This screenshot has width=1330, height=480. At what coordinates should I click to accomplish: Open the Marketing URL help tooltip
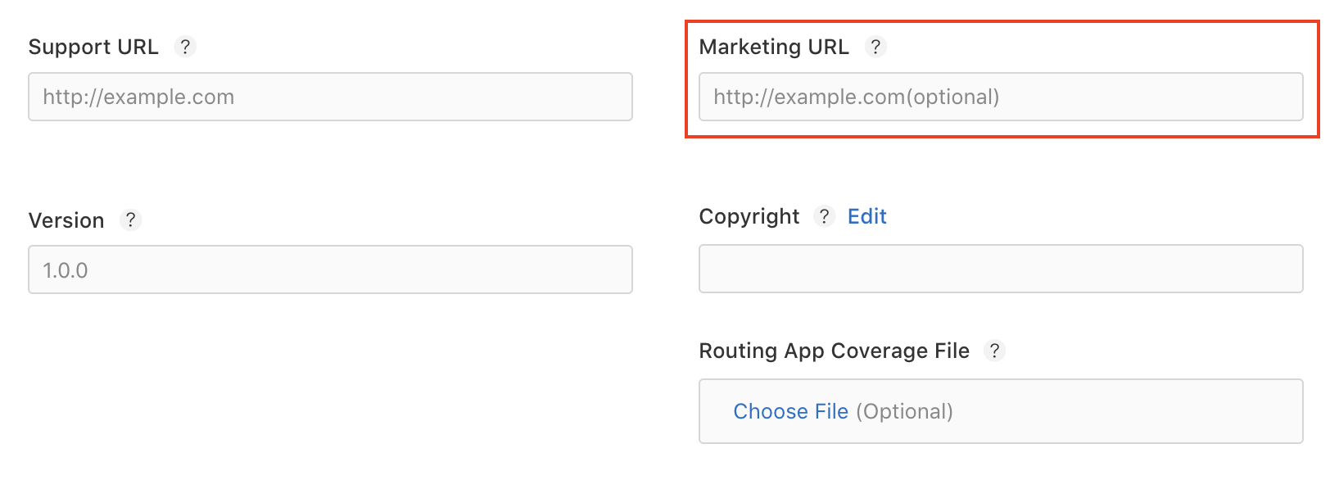pos(875,47)
